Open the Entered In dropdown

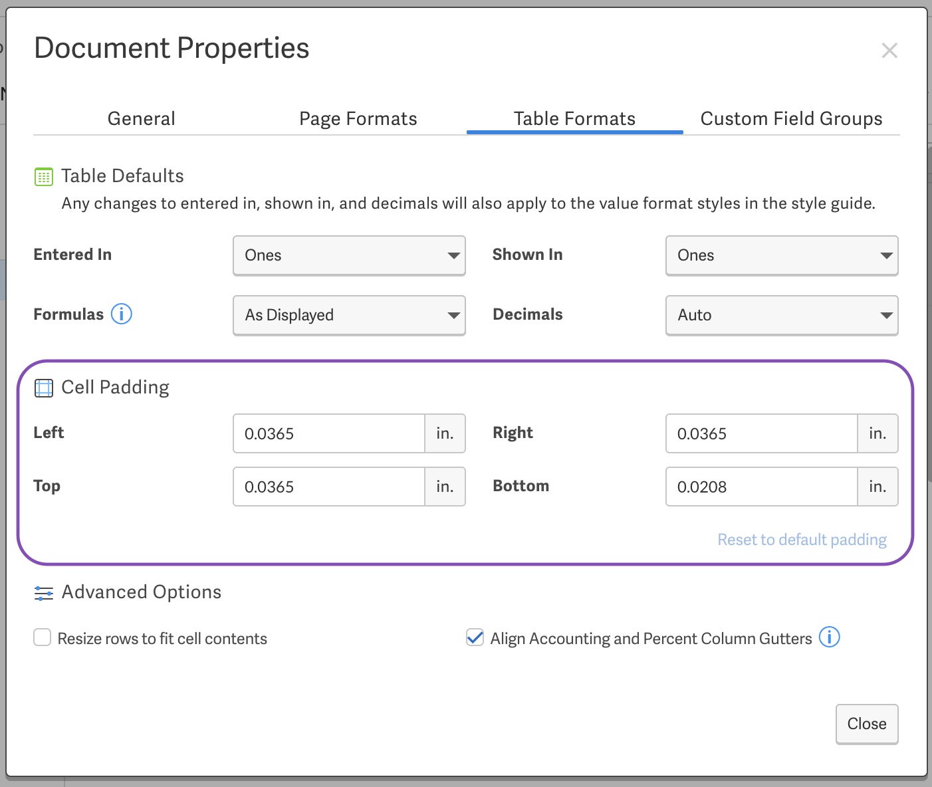coord(349,255)
